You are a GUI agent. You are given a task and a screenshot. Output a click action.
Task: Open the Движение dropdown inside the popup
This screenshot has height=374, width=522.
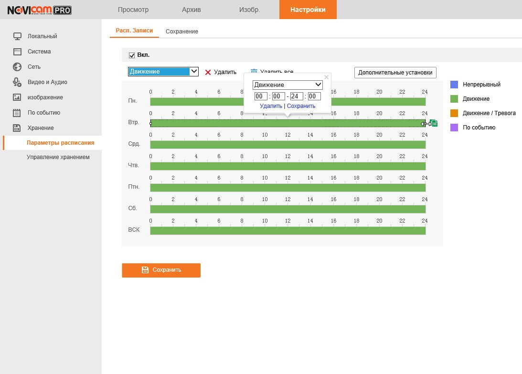pos(288,85)
